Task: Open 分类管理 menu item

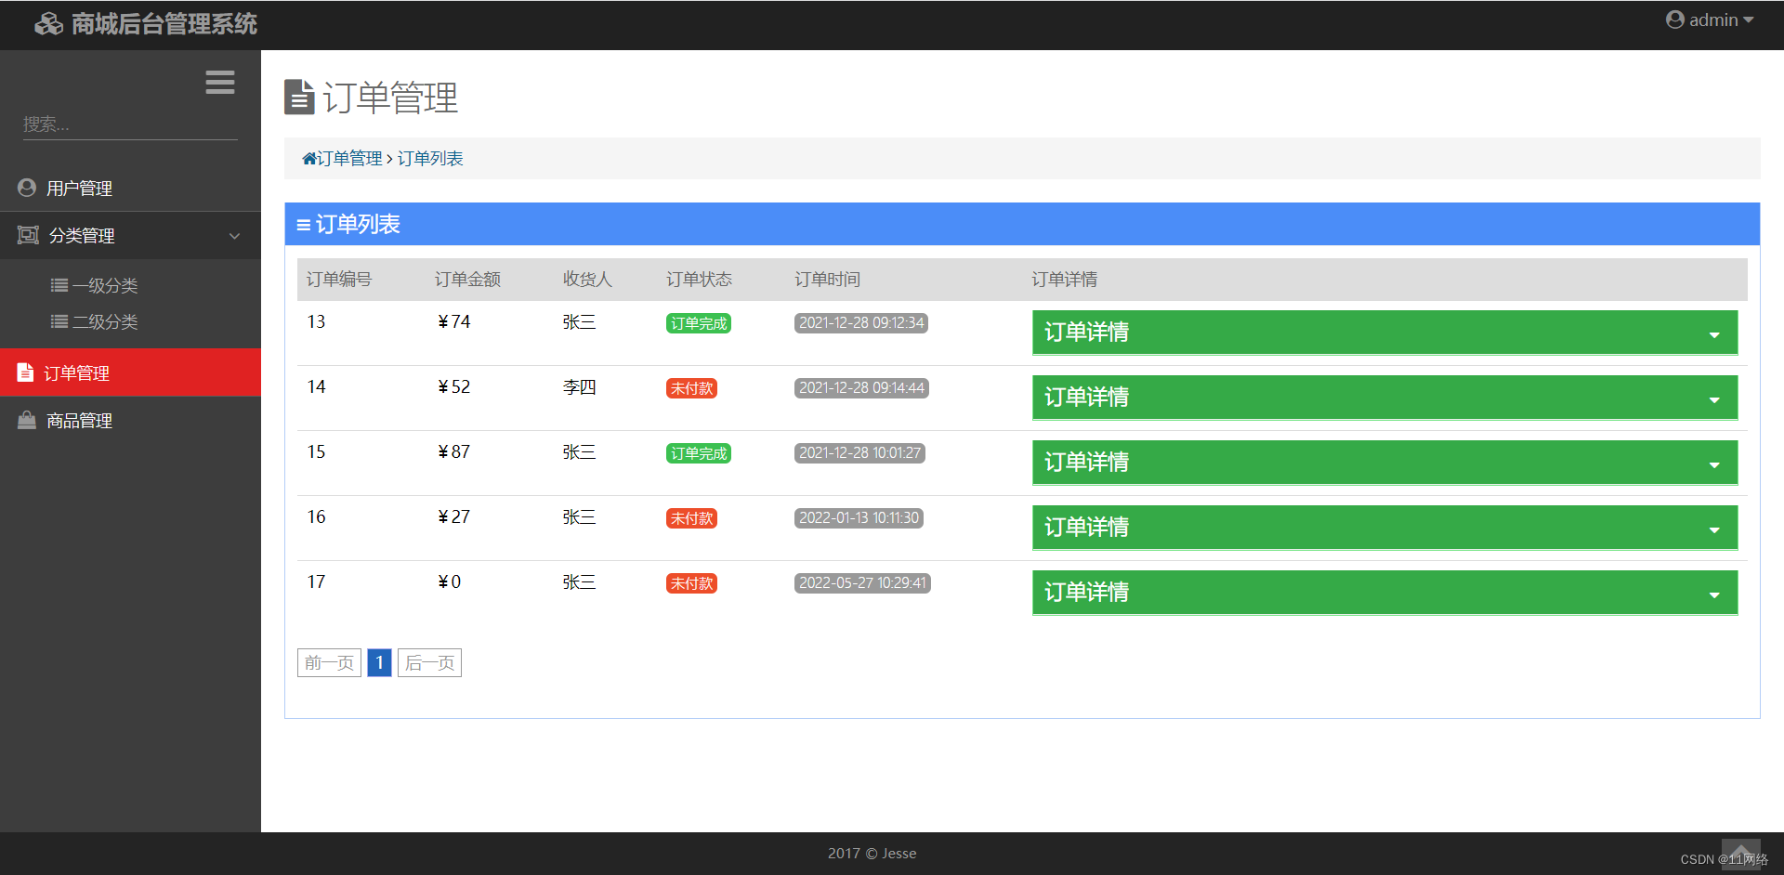Action: pos(130,235)
